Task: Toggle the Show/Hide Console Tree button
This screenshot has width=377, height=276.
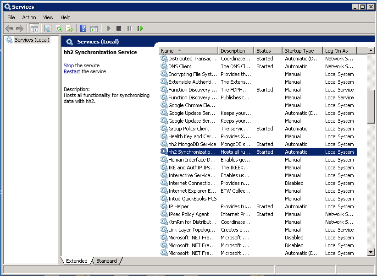Action: pyautogui.click(x=34, y=28)
